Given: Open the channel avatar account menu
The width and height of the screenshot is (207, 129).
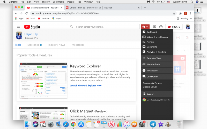Looking at the screenshot, I should coord(188,27).
